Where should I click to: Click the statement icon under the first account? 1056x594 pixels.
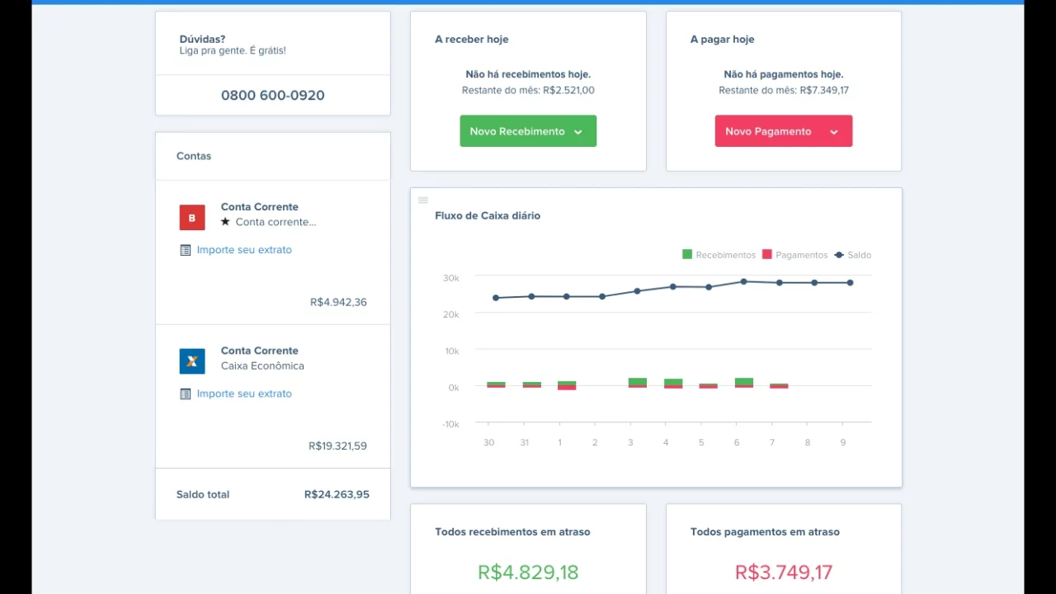(186, 250)
